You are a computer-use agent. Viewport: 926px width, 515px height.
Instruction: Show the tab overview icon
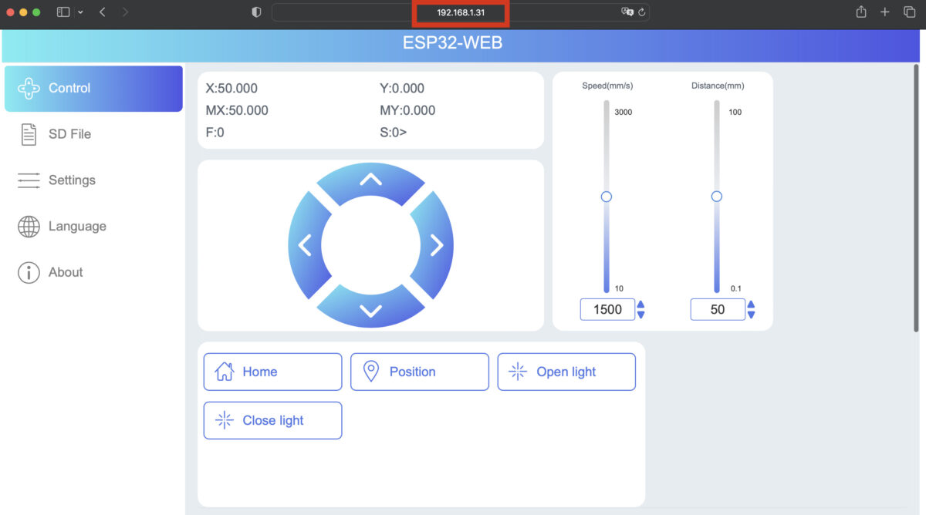pos(909,12)
